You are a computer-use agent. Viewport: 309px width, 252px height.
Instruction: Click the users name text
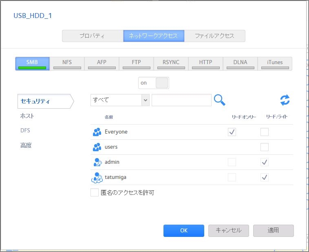click(x=111, y=147)
